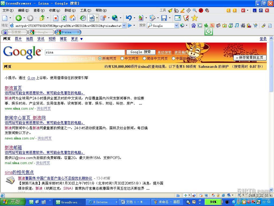
Task: Click the orange previous tab arrow
Action: coord(229,10)
